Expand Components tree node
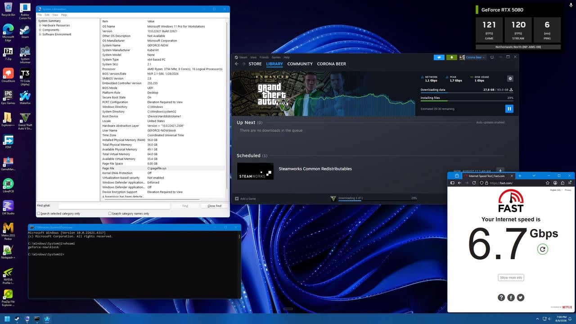576x324 pixels. [x=40, y=30]
